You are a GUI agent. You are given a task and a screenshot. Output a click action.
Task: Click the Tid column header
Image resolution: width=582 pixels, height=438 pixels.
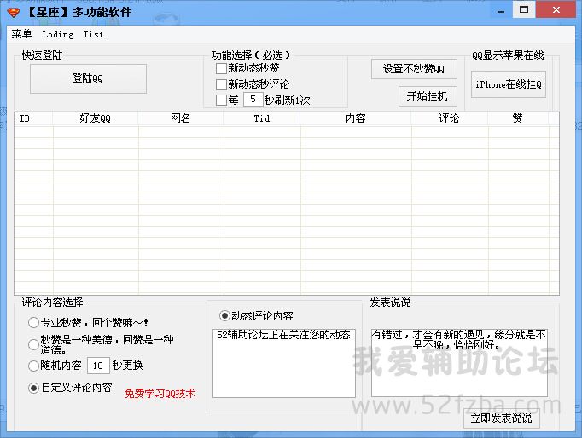pos(262,118)
